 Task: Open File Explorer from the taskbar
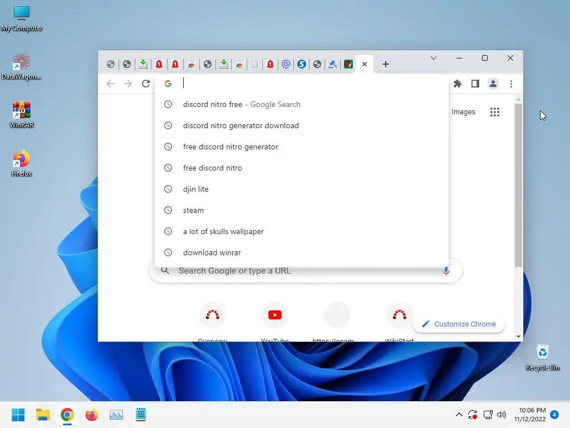click(x=42, y=415)
